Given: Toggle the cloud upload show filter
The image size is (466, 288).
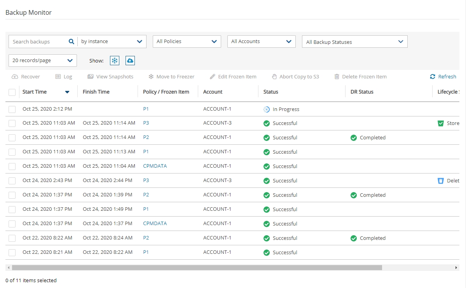Looking at the screenshot, I should click(x=130, y=61).
